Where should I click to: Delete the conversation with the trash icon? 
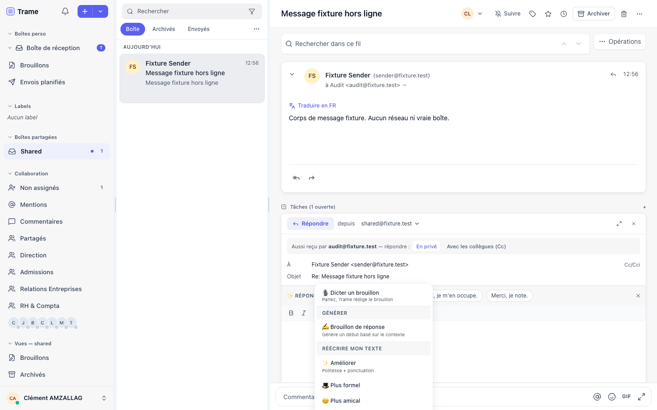624,14
